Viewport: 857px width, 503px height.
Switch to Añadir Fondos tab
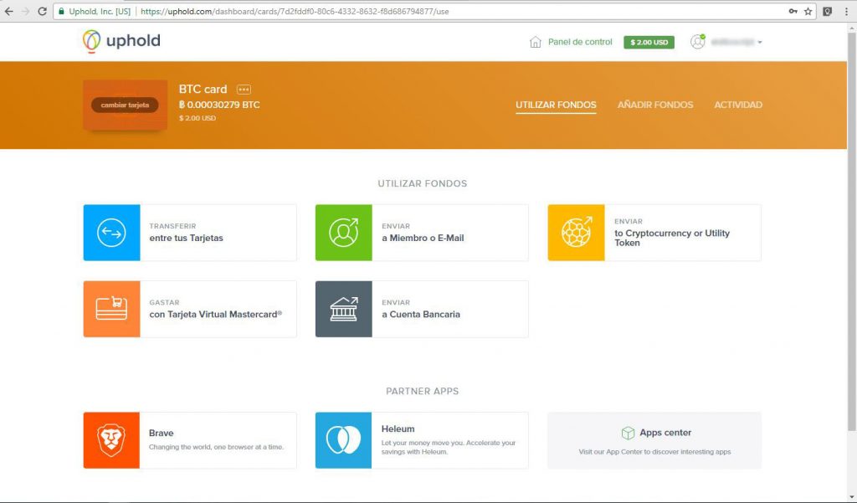click(x=655, y=105)
